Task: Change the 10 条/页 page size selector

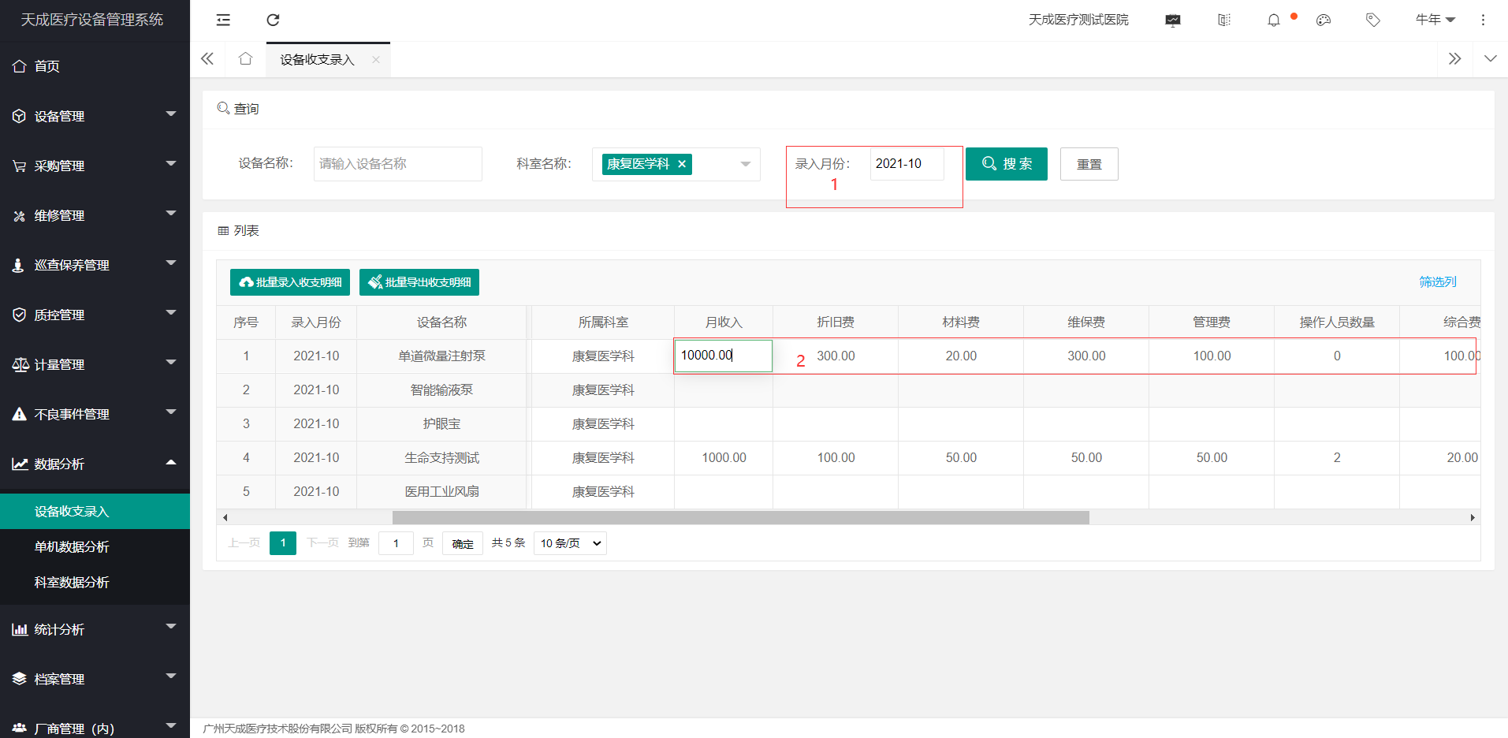Action: click(x=571, y=543)
